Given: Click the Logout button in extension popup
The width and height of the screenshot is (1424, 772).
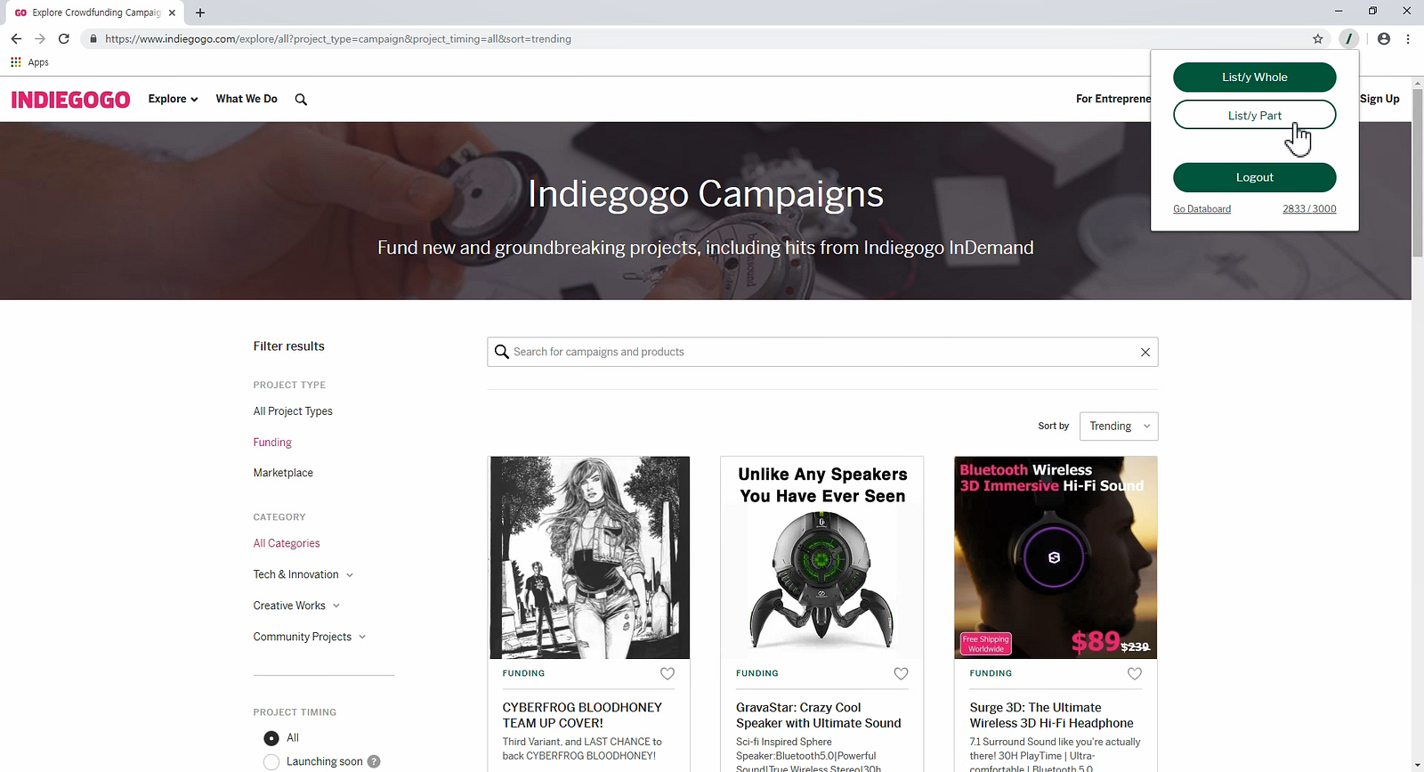Looking at the screenshot, I should coord(1255,177).
